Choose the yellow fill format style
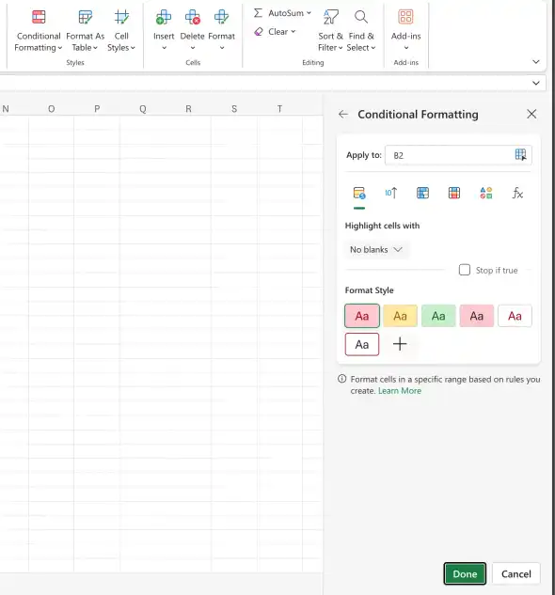 [400, 316]
